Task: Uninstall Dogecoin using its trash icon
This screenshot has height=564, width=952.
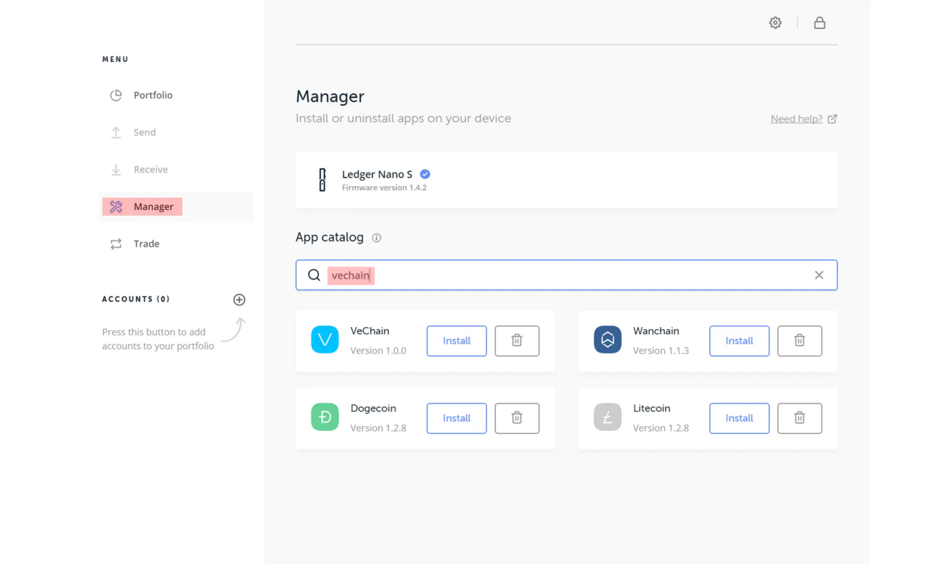Action: (x=516, y=418)
